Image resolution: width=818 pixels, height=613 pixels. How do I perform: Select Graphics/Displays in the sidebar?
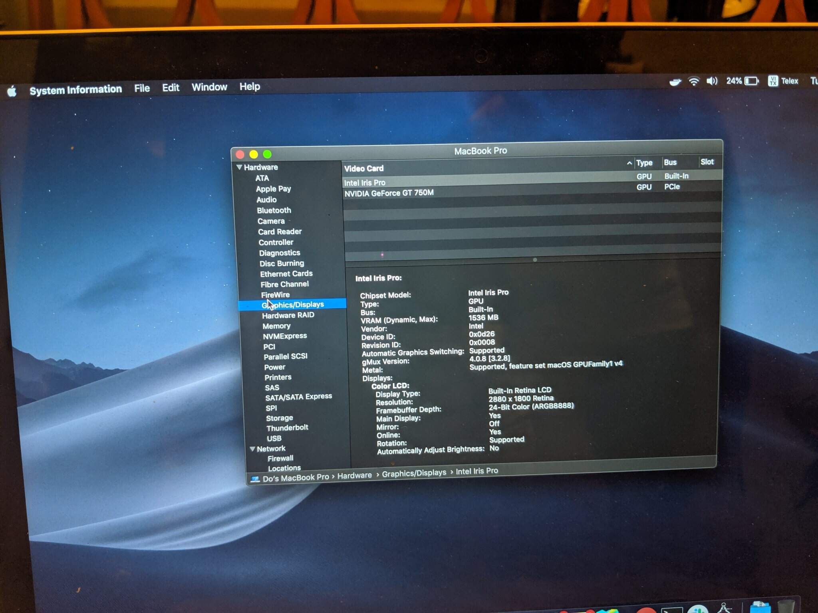pyautogui.click(x=292, y=305)
